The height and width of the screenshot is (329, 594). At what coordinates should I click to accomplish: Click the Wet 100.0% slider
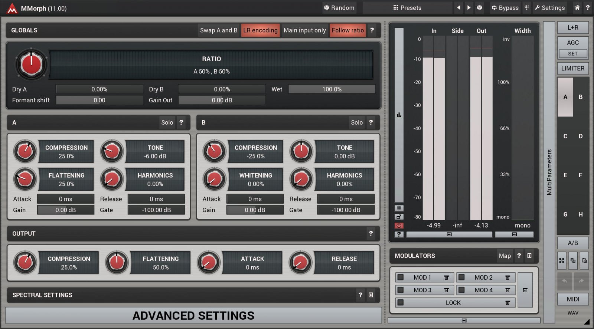pos(332,89)
